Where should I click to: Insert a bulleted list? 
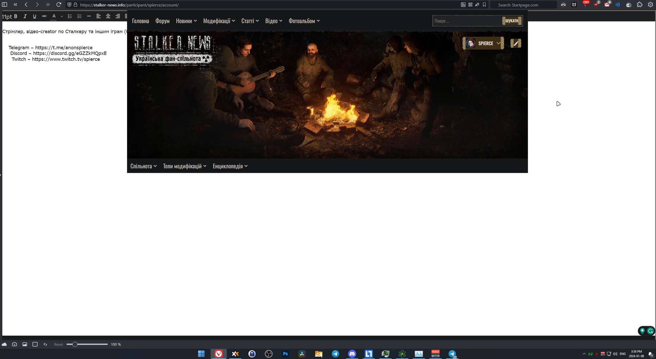click(x=70, y=16)
